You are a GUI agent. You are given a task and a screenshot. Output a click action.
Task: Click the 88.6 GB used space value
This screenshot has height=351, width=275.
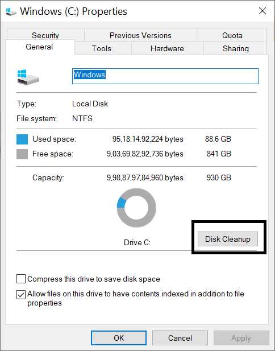tap(218, 139)
